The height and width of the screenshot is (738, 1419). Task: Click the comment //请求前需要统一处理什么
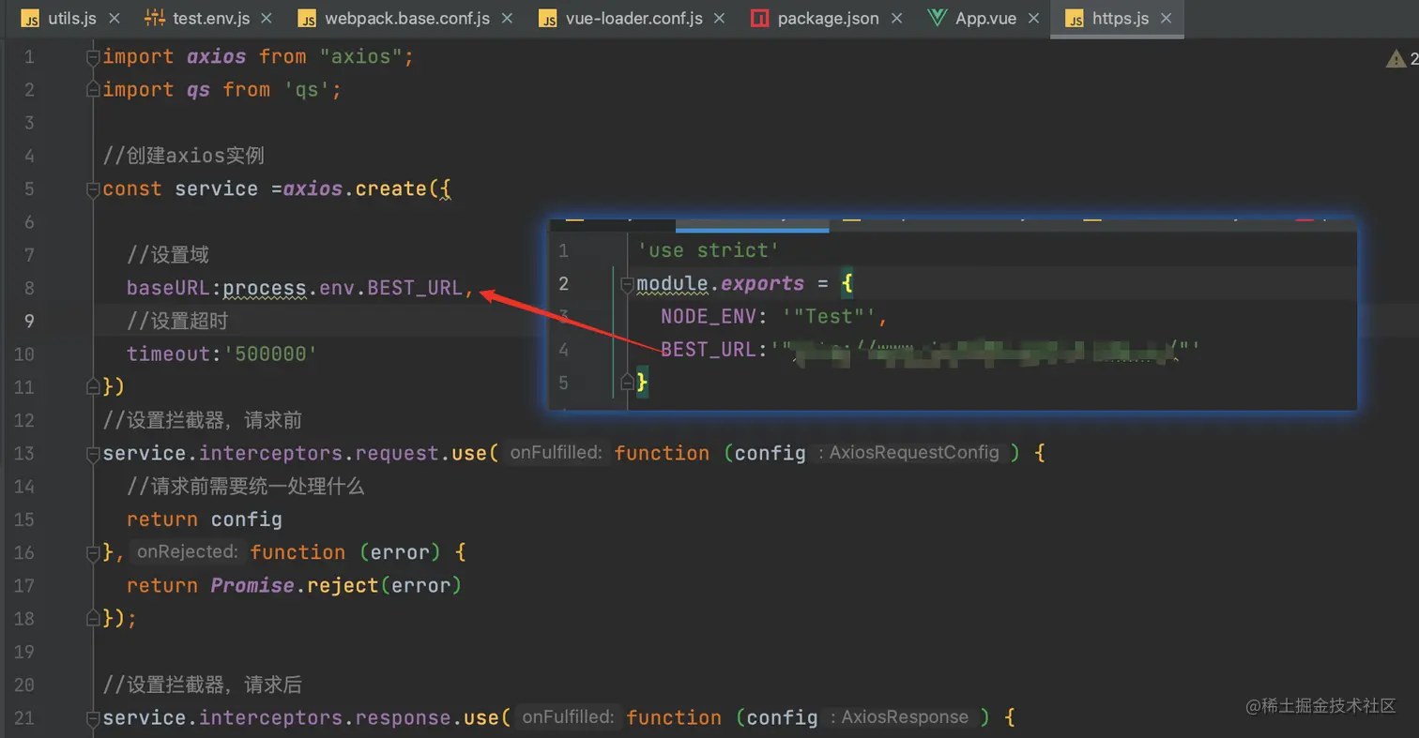coord(246,486)
